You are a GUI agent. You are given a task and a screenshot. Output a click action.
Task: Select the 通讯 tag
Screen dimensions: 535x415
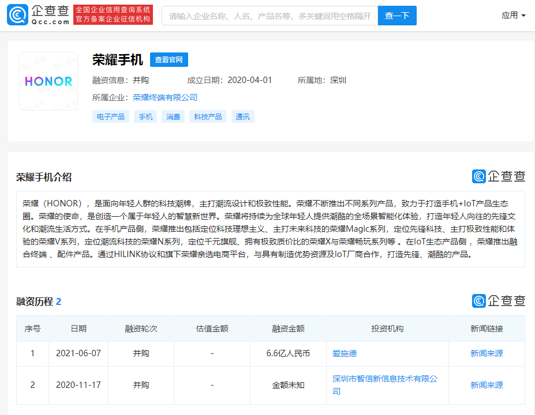242,116
